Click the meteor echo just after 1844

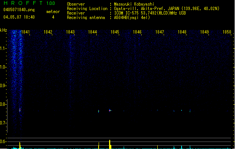click(x=99, y=111)
